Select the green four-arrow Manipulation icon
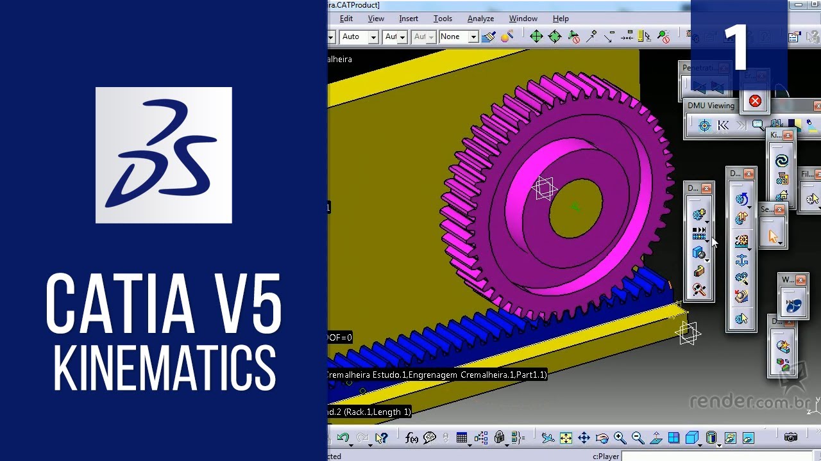This screenshot has height=461, width=821. 536,36
